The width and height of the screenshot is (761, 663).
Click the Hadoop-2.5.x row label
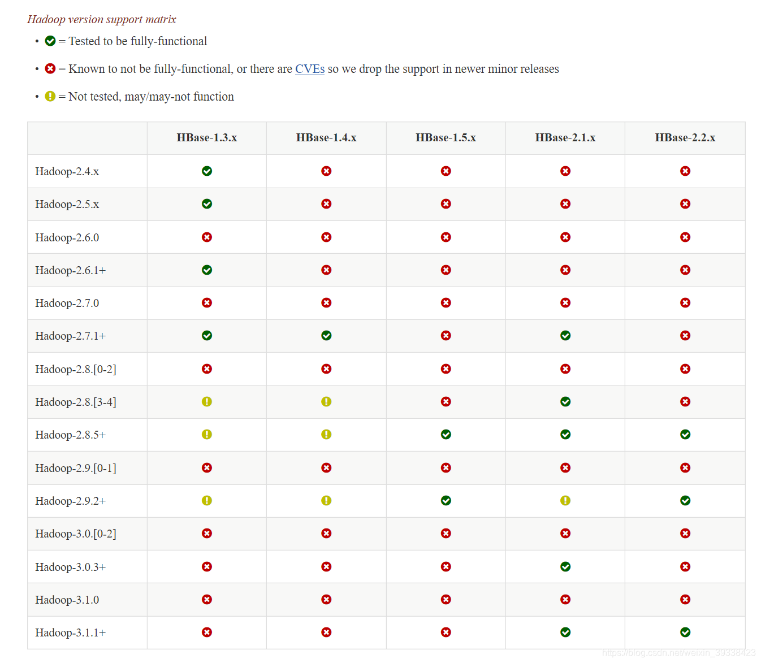[67, 204]
